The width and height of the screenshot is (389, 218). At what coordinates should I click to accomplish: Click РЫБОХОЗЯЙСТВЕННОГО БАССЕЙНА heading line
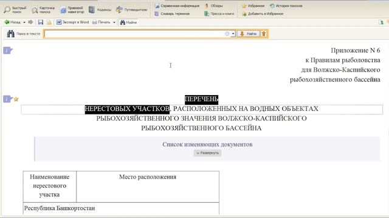point(201,128)
